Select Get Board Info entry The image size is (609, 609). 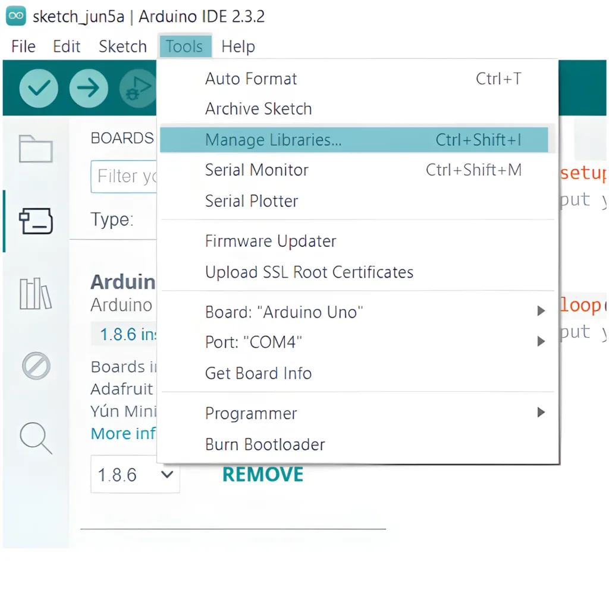pos(357,373)
